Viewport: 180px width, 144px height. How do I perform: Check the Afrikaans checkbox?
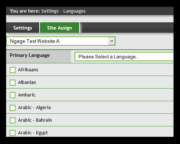click(x=13, y=70)
